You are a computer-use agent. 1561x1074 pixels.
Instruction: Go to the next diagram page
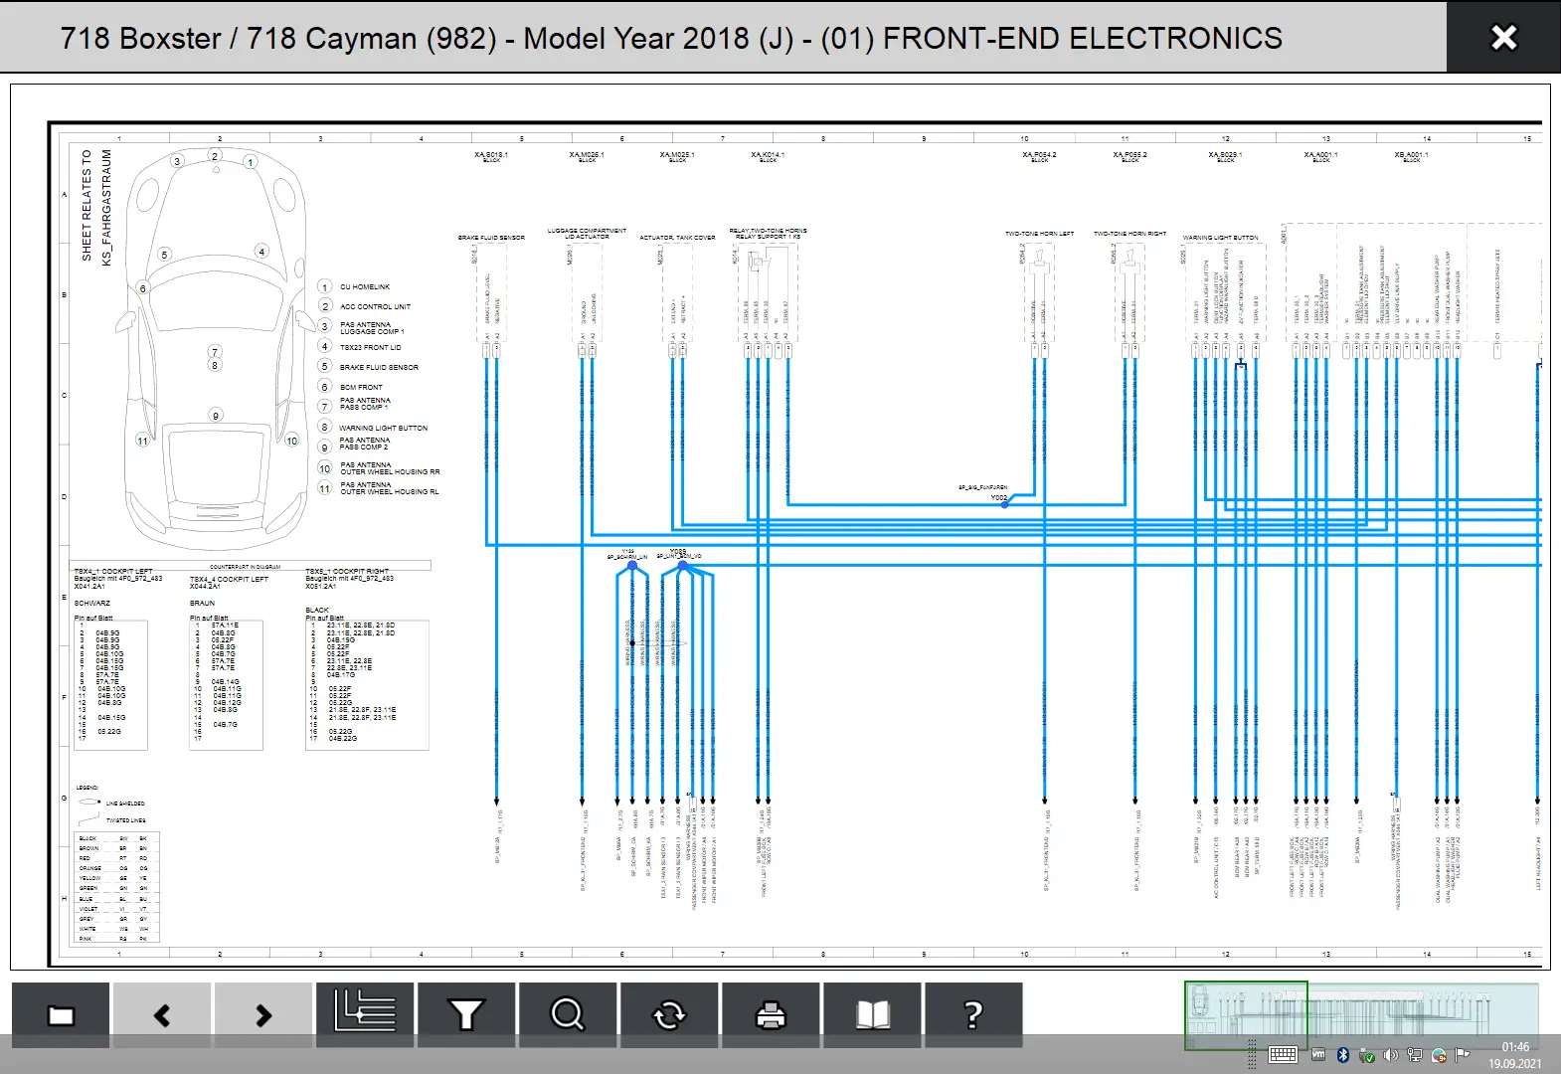tap(263, 1015)
